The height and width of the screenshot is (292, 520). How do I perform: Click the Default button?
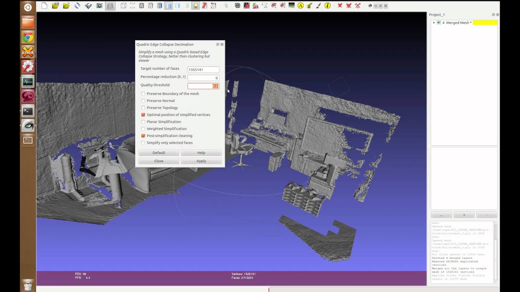(x=159, y=153)
